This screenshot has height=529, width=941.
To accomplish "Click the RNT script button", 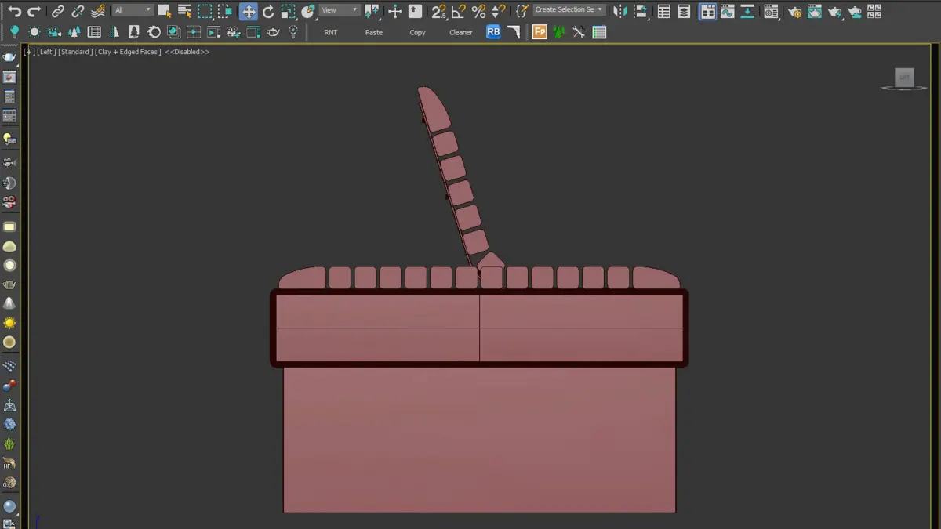I will point(331,32).
